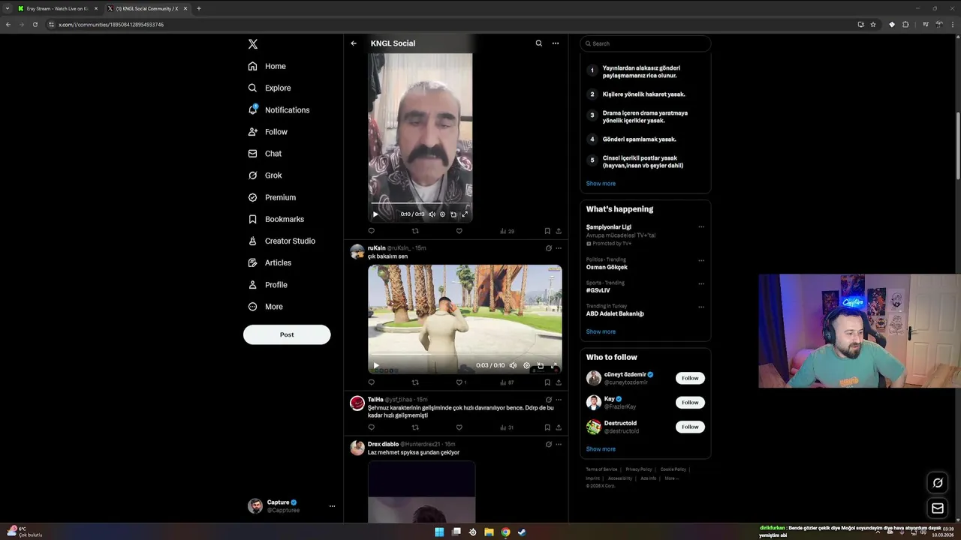Mute the GTA clip's volume
Image resolution: width=961 pixels, height=540 pixels.
(513, 365)
